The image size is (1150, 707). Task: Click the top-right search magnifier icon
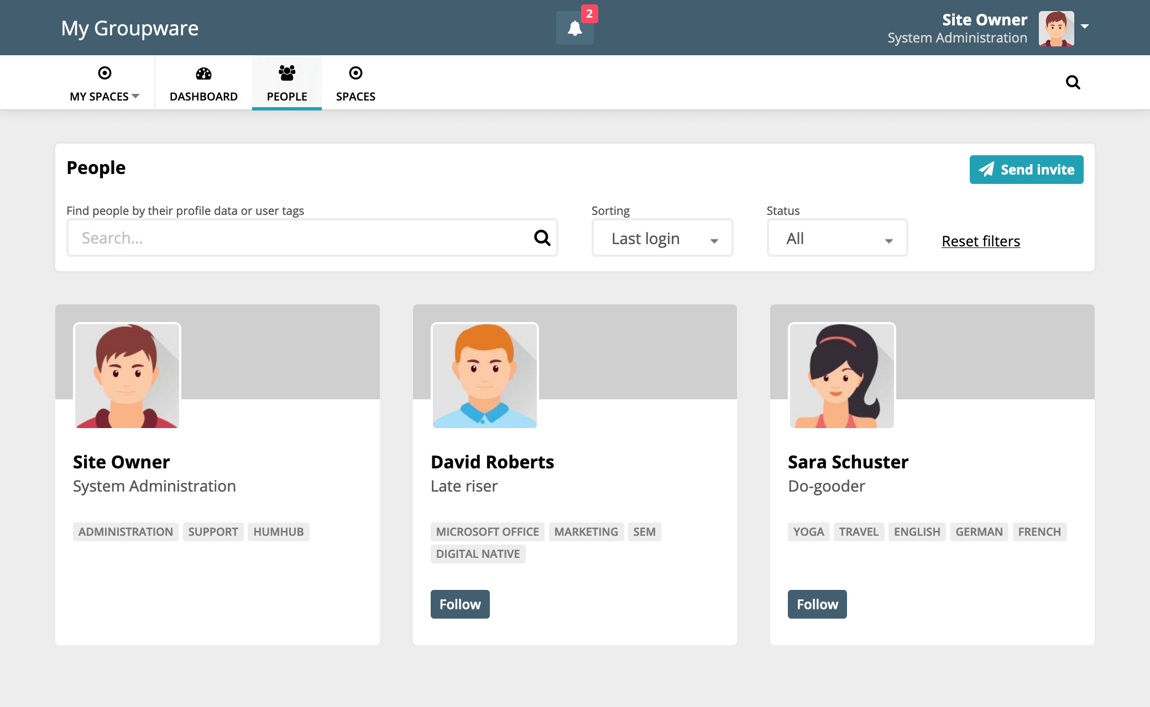coord(1073,82)
